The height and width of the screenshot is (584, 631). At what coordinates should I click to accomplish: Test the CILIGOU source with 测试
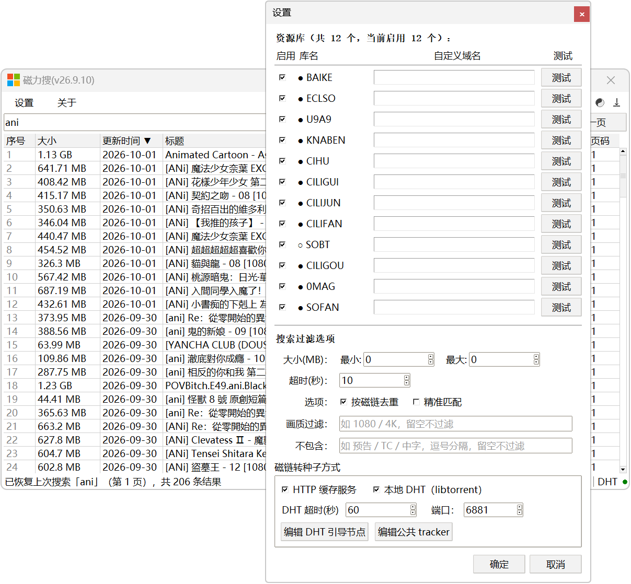[x=561, y=266]
